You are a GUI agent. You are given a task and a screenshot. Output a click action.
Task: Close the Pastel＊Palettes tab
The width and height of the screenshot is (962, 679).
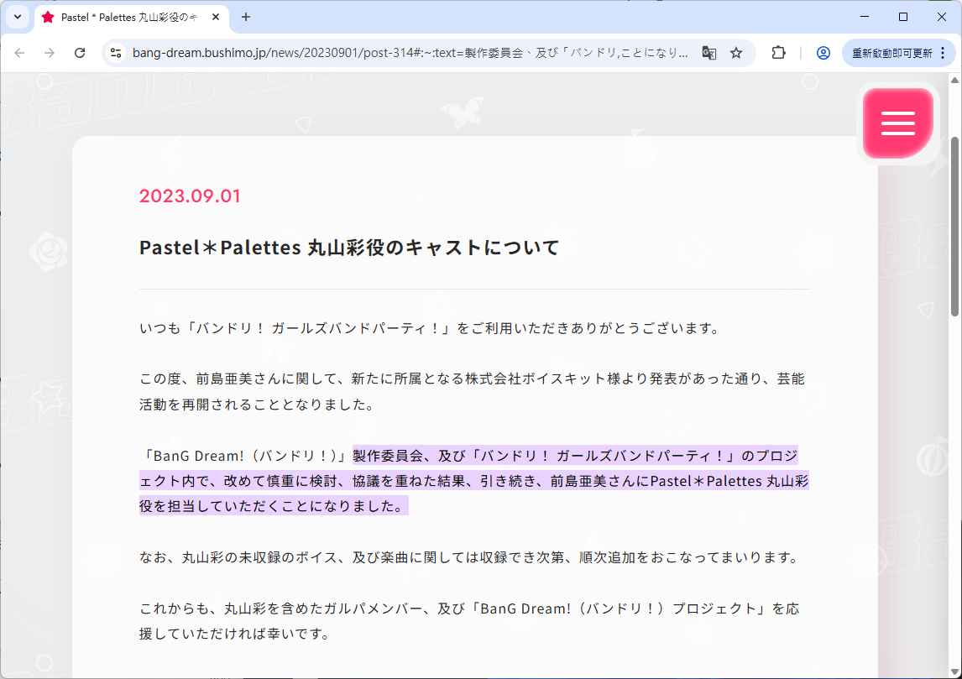[216, 17]
